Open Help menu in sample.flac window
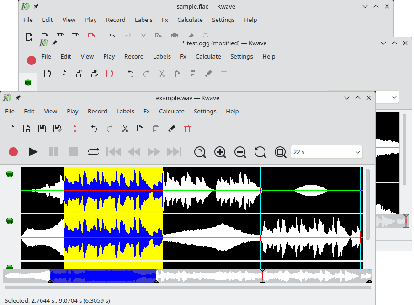414x305 pixels. pyautogui.click(x=250, y=20)
